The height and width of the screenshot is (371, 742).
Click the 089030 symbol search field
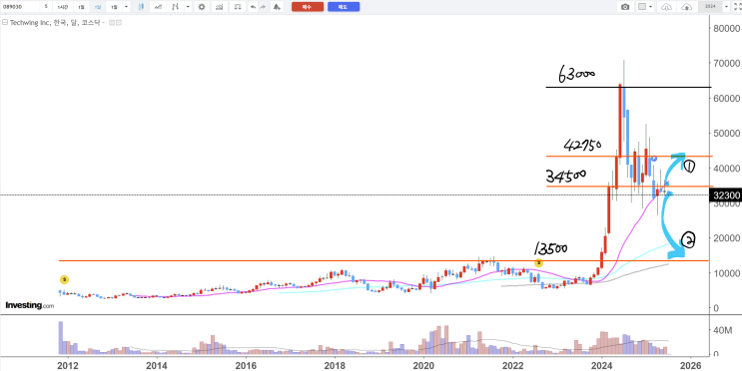20,7
